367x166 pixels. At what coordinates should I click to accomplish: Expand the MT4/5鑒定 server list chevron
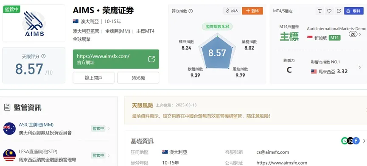[360, 34]
